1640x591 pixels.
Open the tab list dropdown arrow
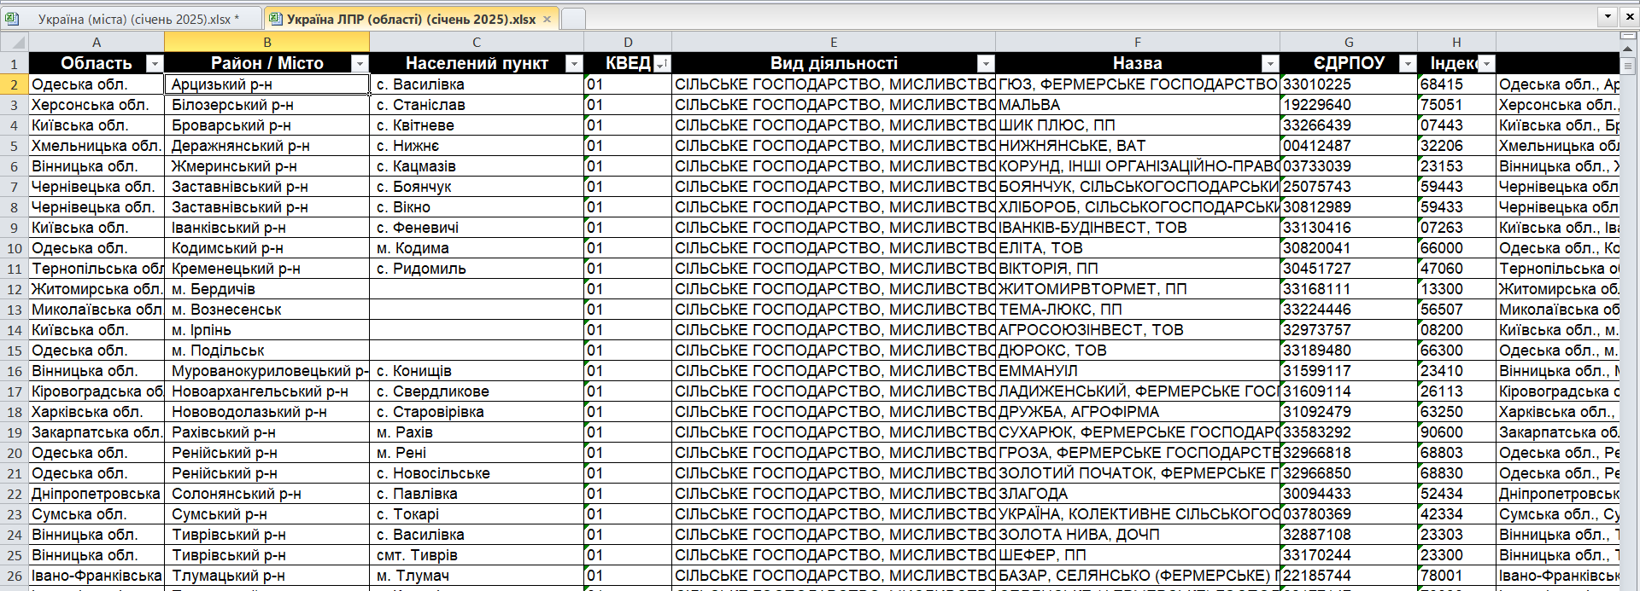pos(1608,16)
